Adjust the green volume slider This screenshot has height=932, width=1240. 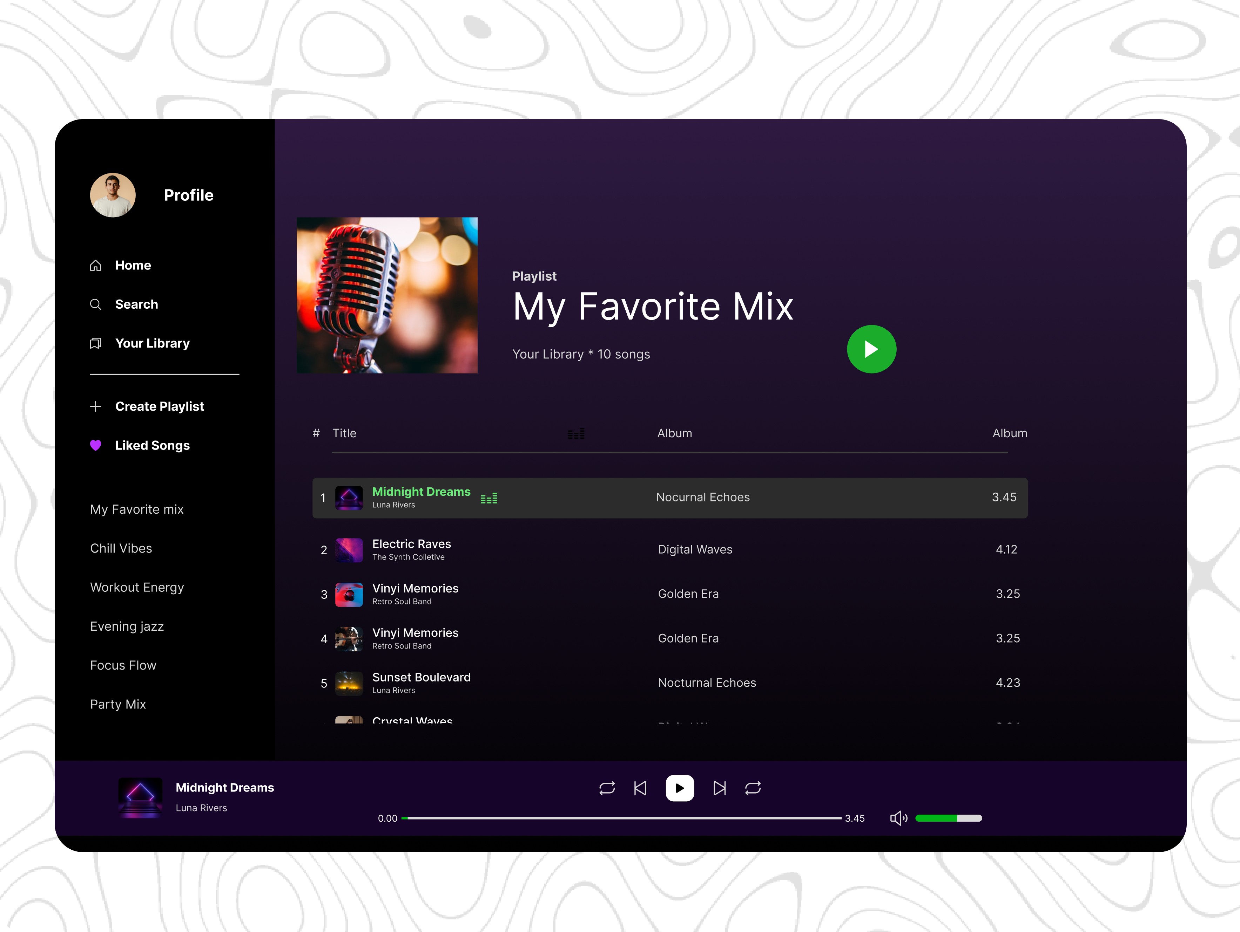click(948, 818)
